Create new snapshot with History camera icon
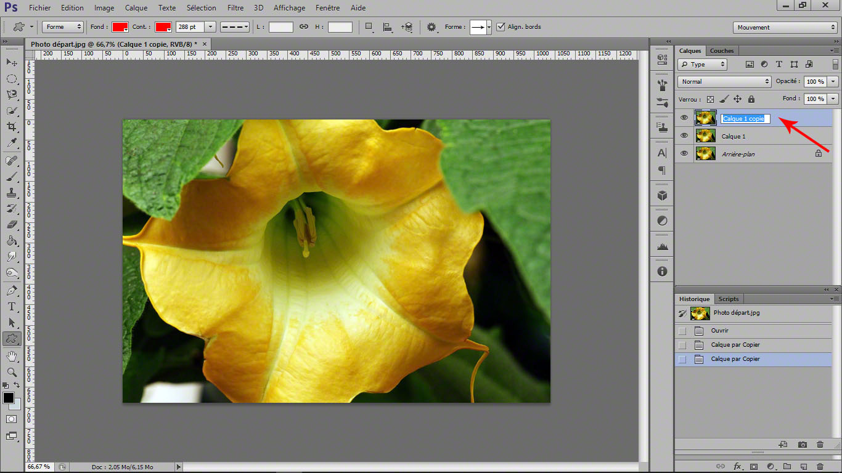 [802, 444]
